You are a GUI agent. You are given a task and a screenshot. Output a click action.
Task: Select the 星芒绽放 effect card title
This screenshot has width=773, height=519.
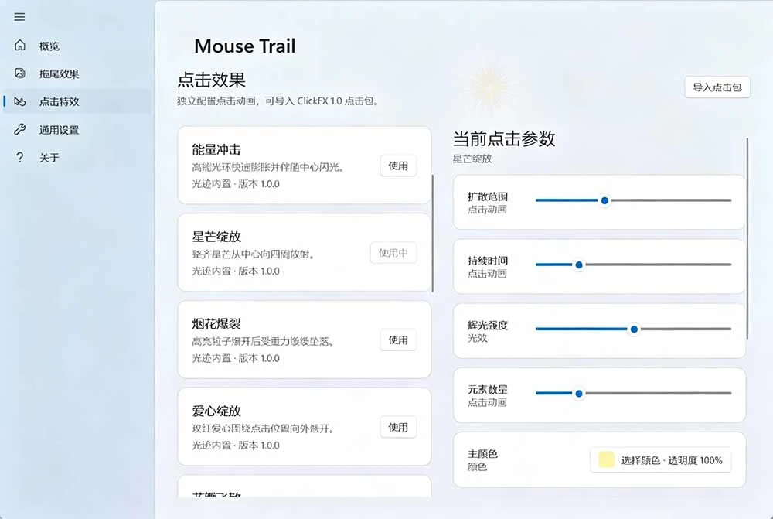click(216, 237)
